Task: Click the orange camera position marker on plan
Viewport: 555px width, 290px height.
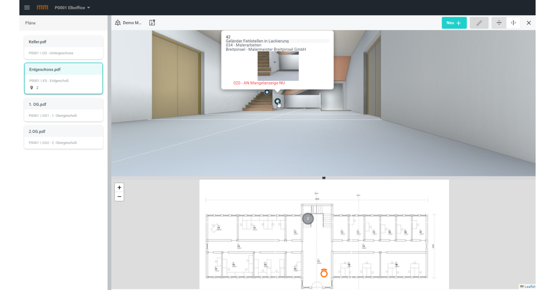Action: [x=324, y=273]
